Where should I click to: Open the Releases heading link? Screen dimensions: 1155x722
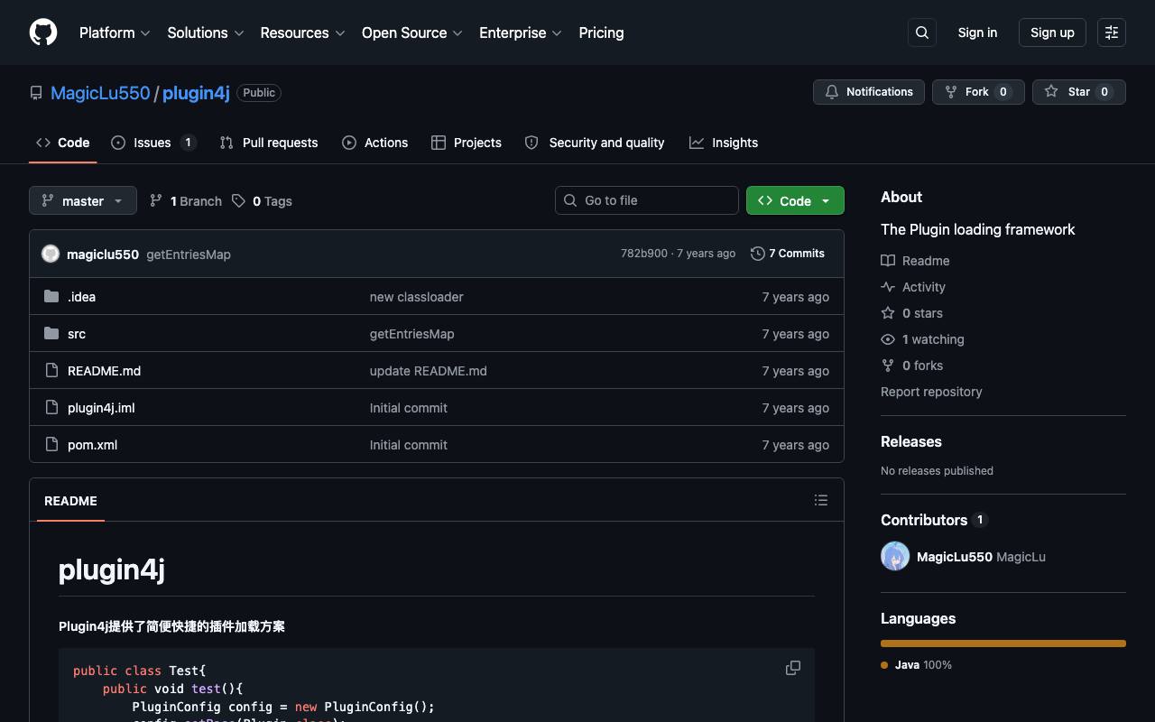[911, 441]
